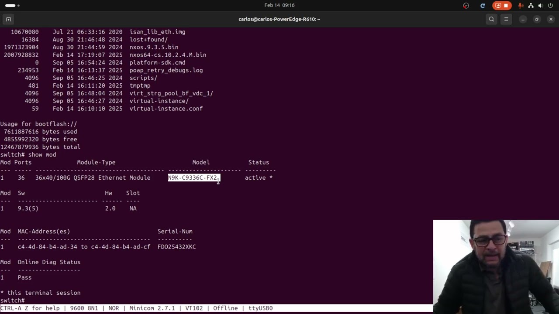
Task: Open wired network status icon
Action: pyautogui.click(x=531, y=6)
